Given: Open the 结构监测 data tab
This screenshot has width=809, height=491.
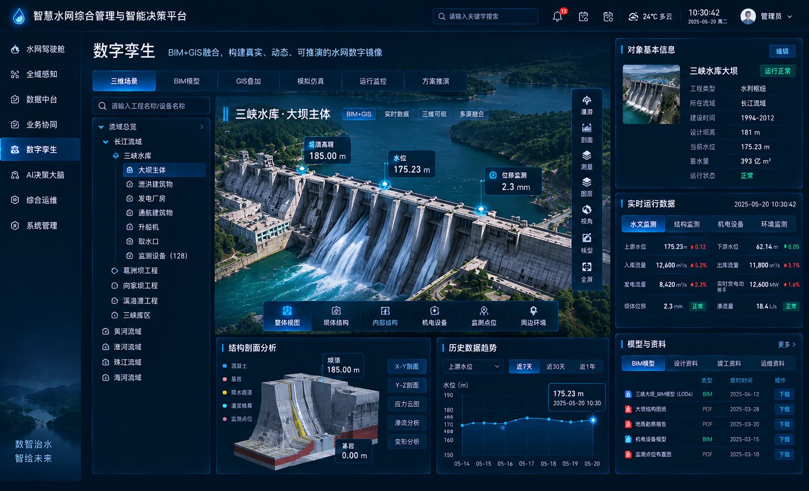Looking at the screenshot, I should [686, 224].
